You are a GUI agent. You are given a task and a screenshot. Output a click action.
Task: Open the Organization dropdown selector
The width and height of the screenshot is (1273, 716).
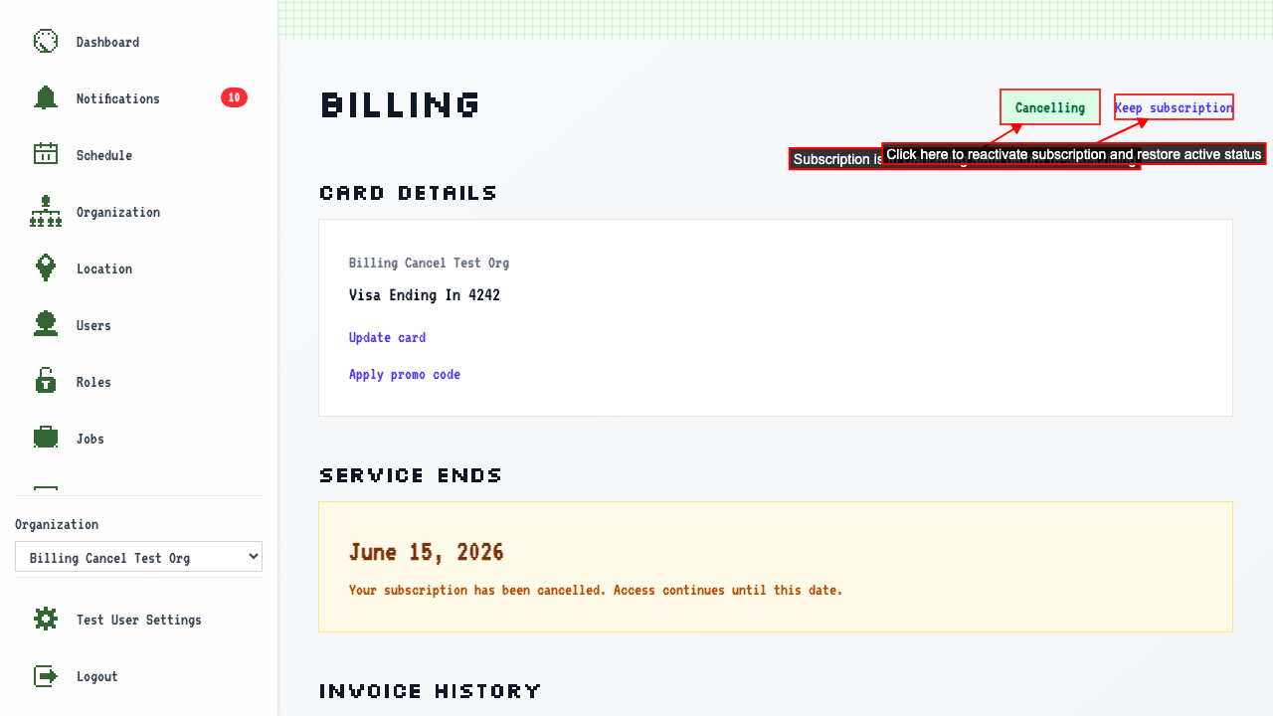point(138,557)
